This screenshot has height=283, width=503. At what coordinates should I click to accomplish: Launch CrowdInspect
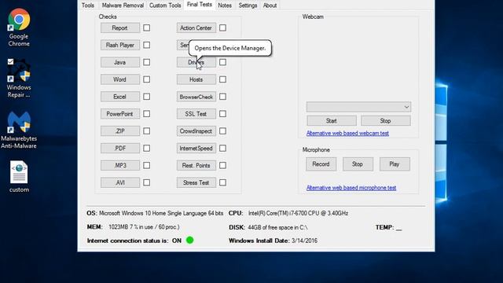[196, 131]
